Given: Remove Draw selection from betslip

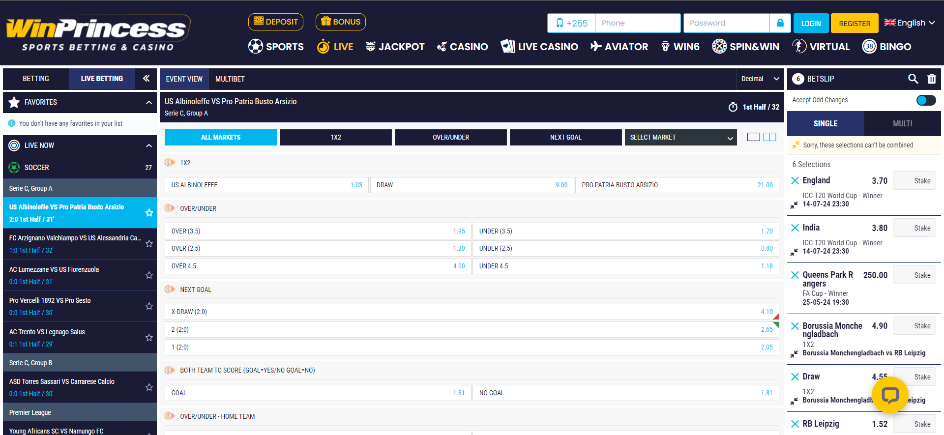Looking at the screenshot, I should click(x=795, y=377).
